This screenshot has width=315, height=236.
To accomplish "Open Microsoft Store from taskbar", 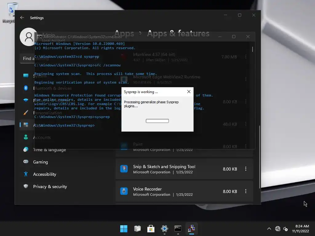I will tap(151, 229).
